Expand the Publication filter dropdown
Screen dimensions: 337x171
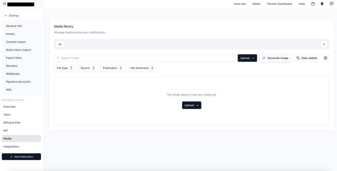point(113,68)
